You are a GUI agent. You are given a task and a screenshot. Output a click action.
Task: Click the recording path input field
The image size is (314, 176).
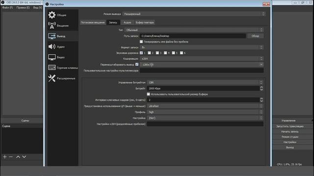(193, 36)
